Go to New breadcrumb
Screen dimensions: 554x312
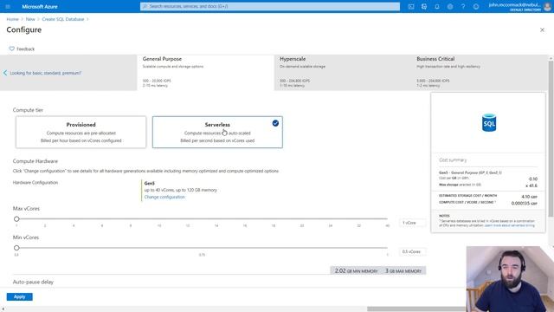coord(30,19)
